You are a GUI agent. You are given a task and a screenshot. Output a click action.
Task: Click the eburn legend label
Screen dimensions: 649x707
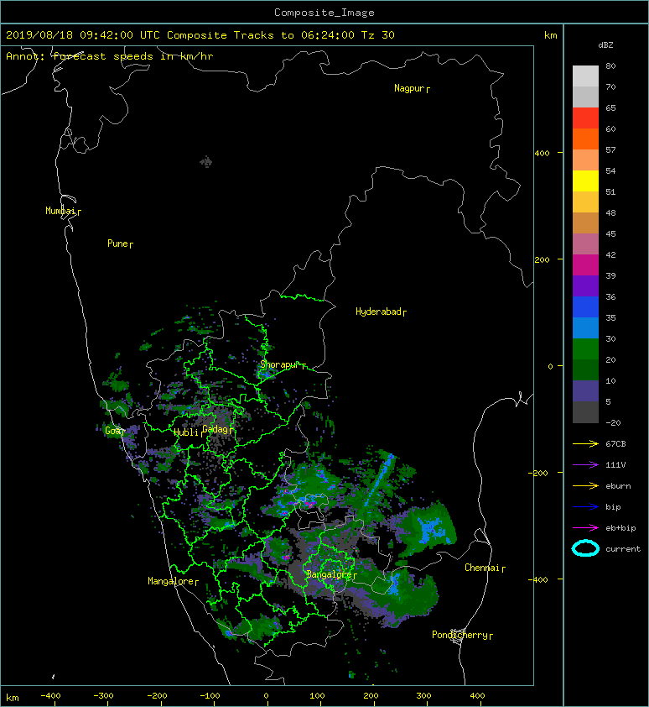[618, 486]
